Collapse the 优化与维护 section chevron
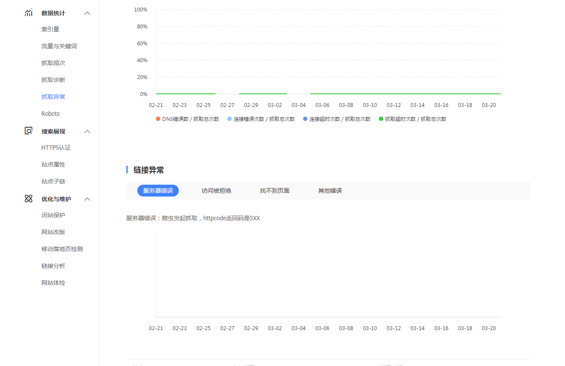565x366 pixels. (87, 199)
